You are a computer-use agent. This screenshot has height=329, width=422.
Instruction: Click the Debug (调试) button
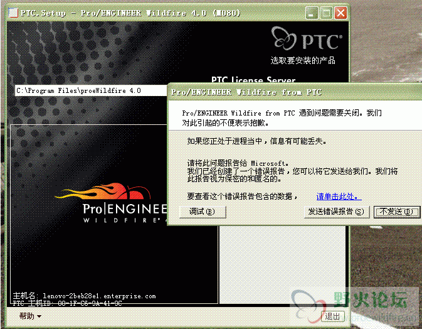(x=203, y=212)
